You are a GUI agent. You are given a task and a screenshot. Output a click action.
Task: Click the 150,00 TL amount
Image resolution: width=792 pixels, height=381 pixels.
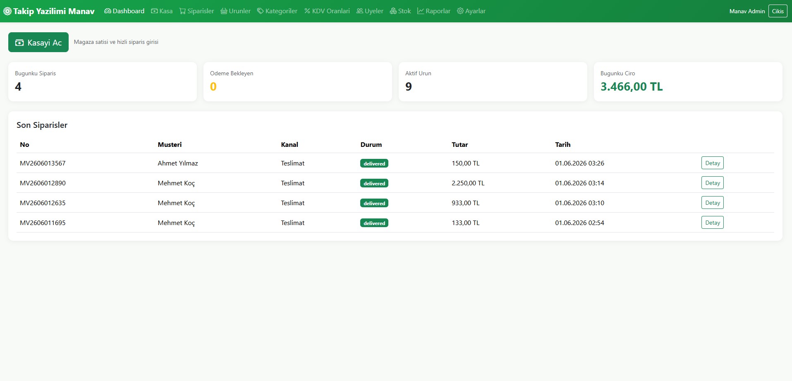466,163
